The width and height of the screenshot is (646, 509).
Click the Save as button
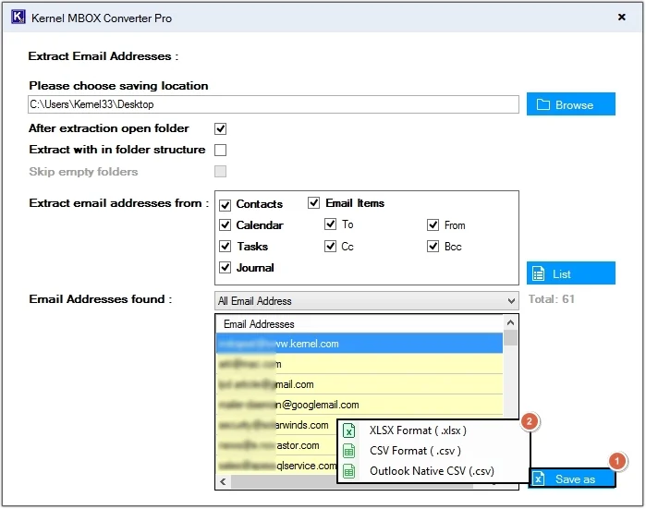click(x=572, y=479)
